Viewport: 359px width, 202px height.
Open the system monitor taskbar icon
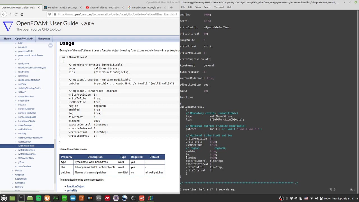(x=56, y=198)
